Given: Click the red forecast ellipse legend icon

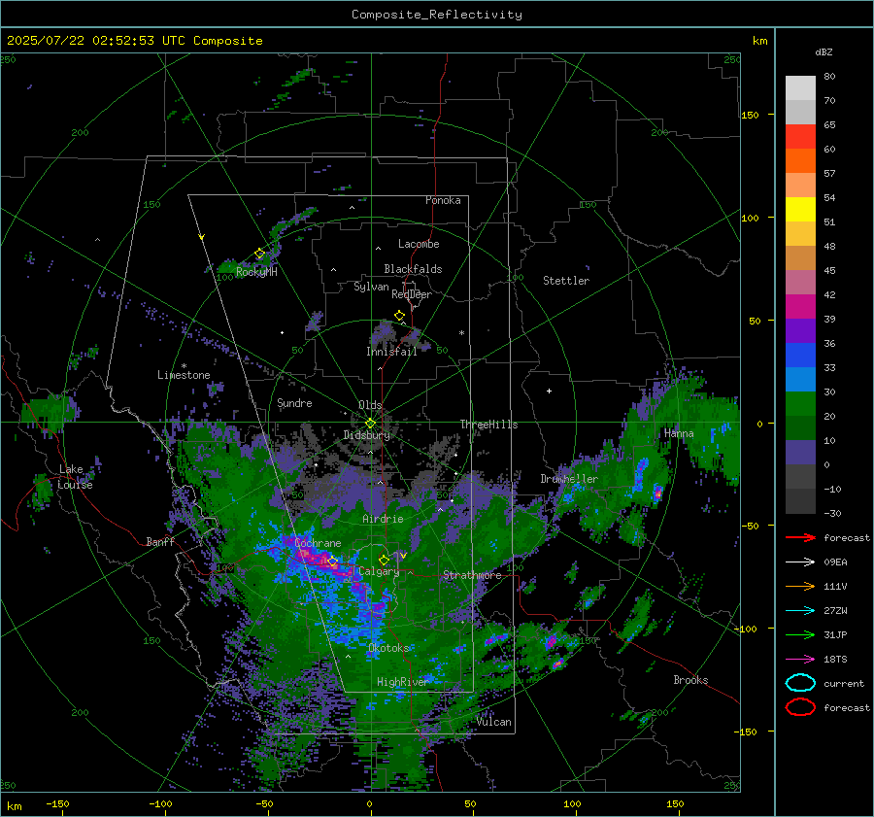Looking at the screenshot, I should tap(800, 707).
